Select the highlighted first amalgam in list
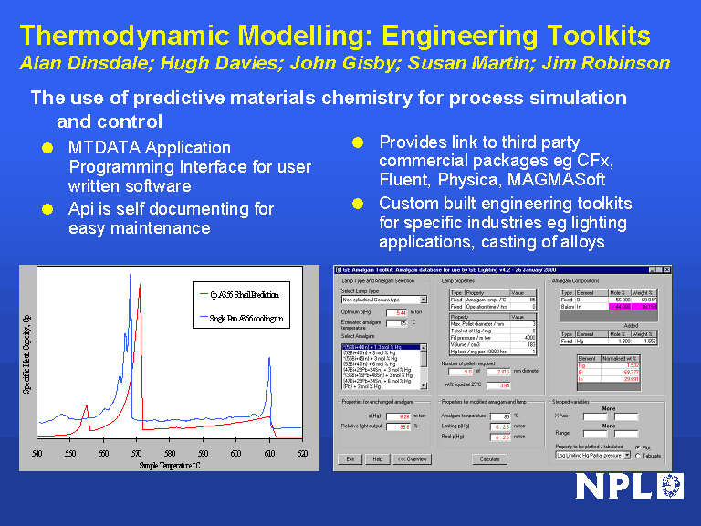 pos(378,348)
